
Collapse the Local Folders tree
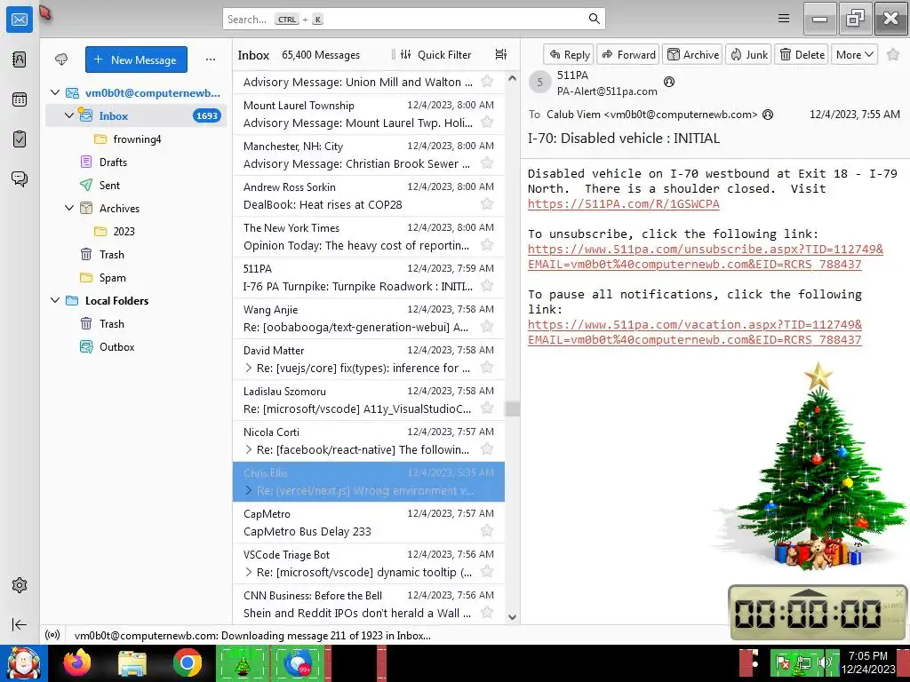click(x=55, y=300)
